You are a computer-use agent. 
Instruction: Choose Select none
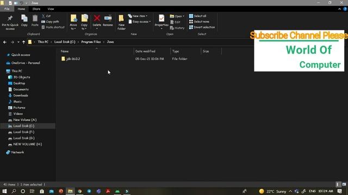pos(199,22)
